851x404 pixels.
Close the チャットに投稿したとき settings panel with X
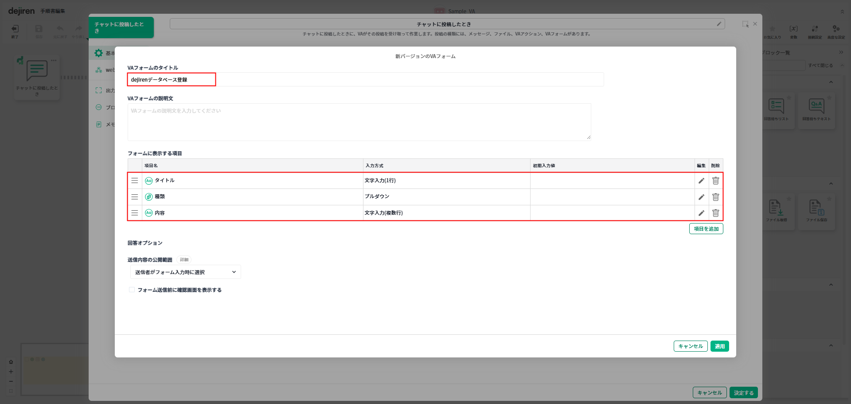tap(755, 24)
